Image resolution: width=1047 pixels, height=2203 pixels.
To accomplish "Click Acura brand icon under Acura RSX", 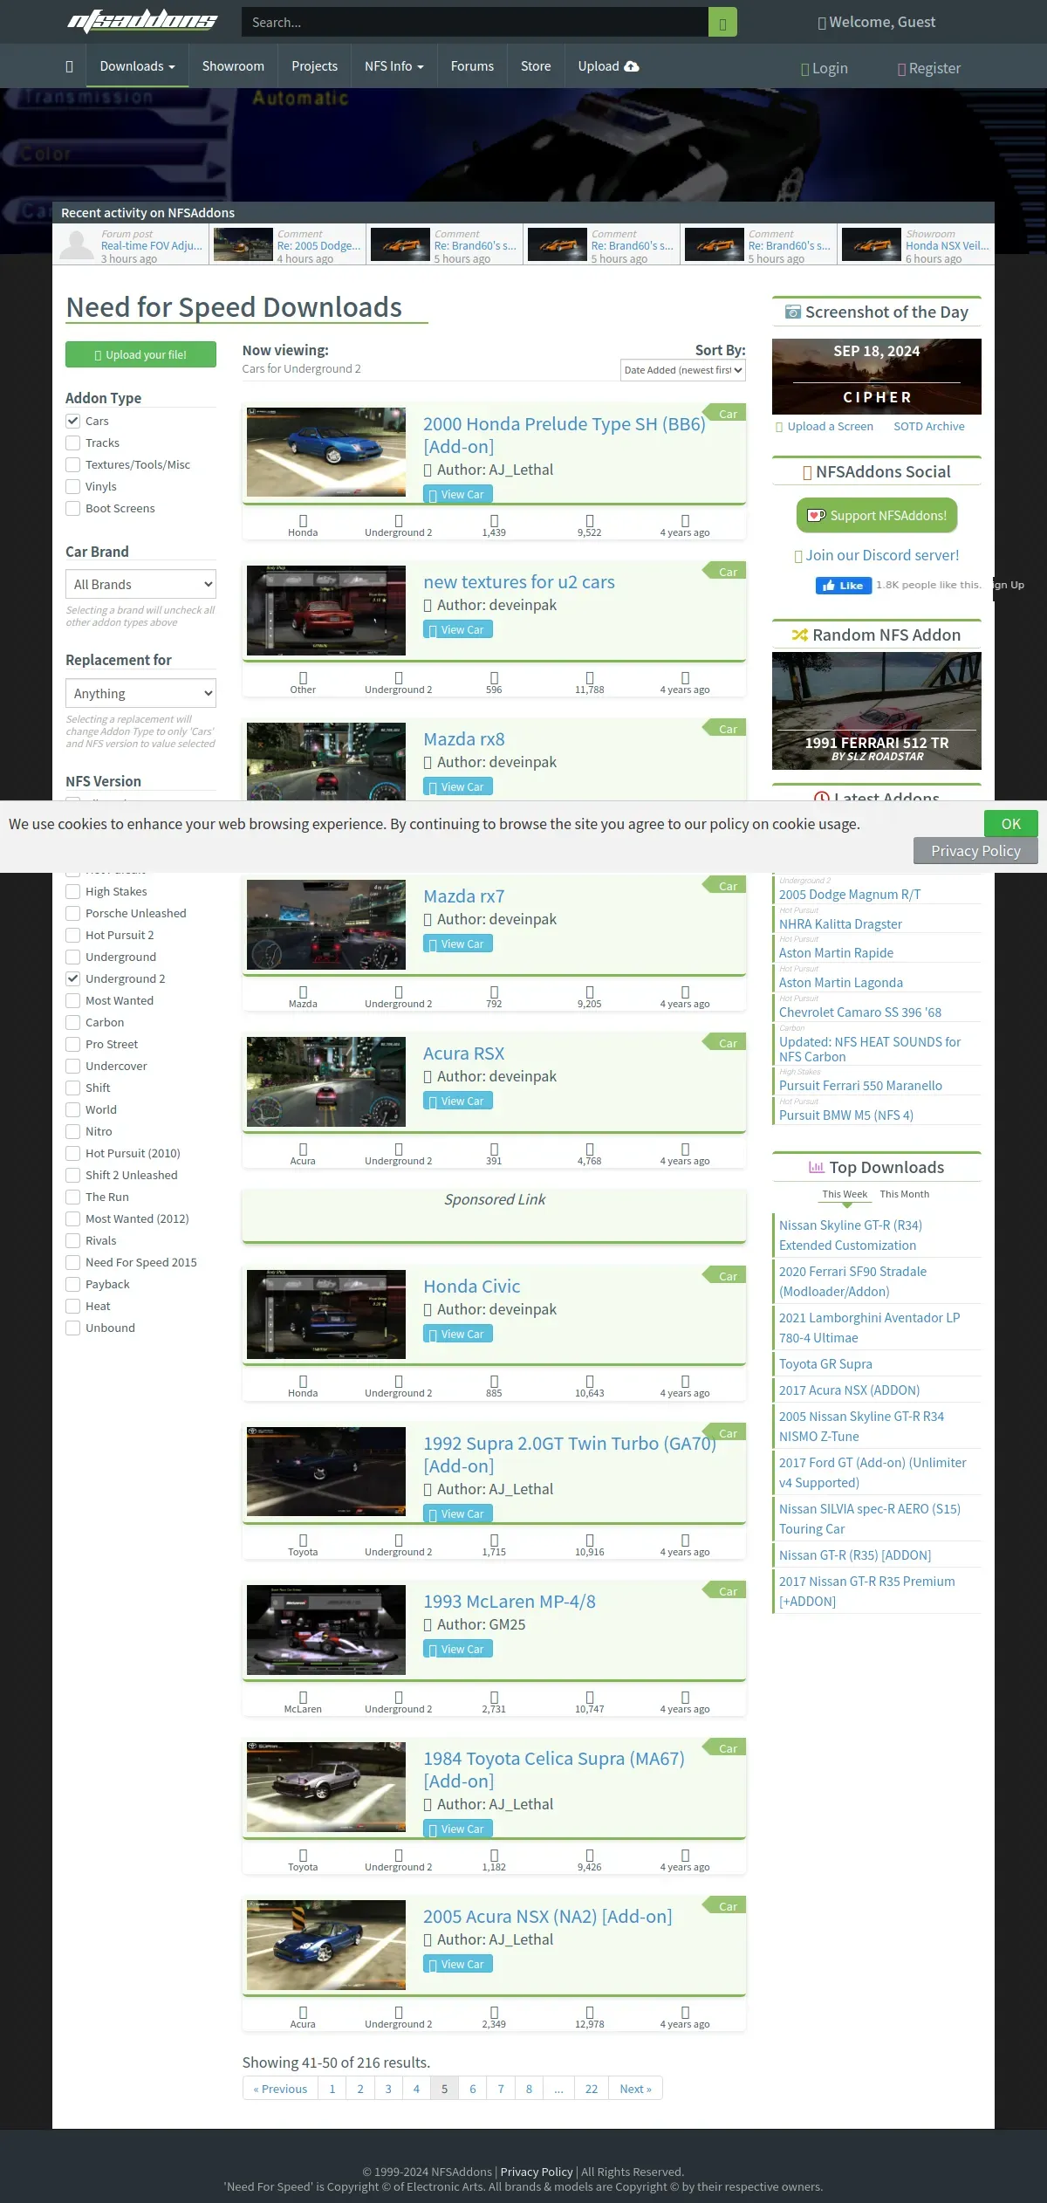I will [x=303, y=1149].
